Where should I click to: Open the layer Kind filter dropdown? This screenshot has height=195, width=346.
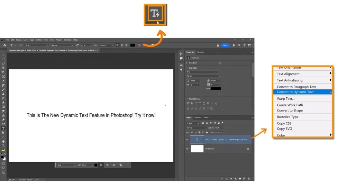(x=193, y=123)
